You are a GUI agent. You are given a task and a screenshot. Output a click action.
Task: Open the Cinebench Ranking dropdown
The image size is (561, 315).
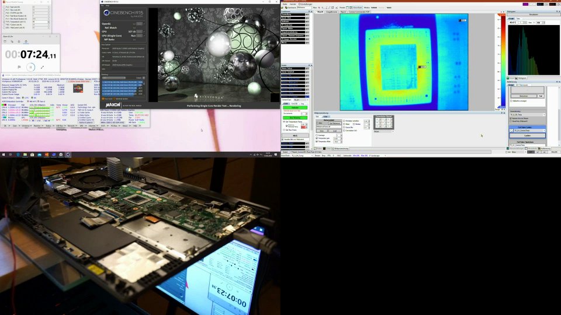click(x=115, y=78)
